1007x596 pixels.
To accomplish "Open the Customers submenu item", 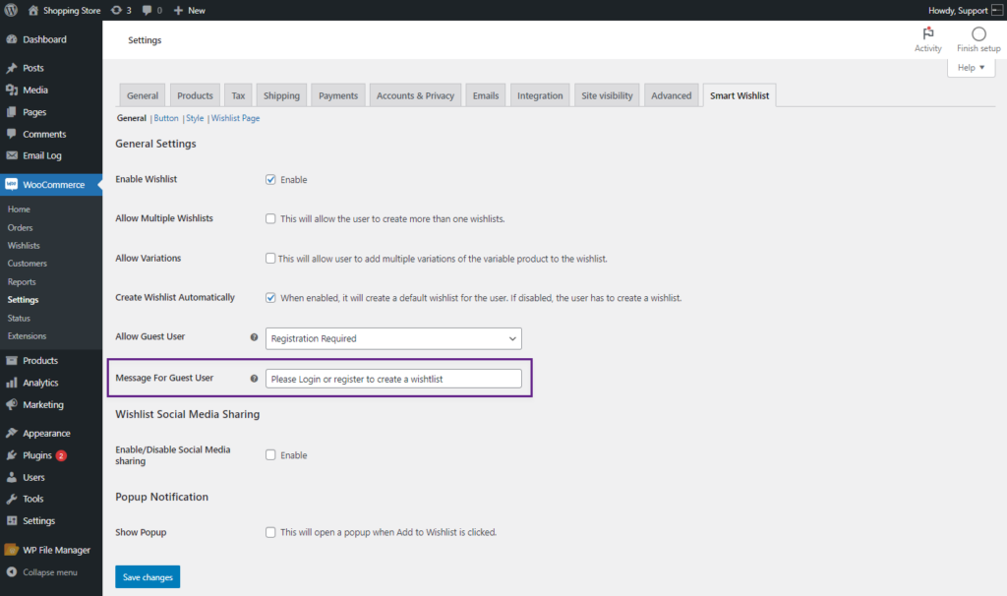I will tap(27, 264).
